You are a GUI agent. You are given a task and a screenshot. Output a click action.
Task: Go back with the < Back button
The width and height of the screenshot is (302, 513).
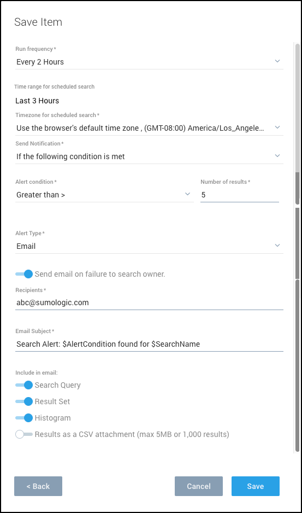38,486
